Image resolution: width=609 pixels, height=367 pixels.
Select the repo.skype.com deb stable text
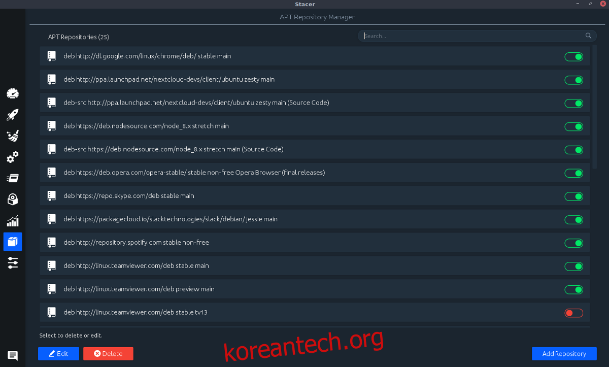(x=129, y=196)
